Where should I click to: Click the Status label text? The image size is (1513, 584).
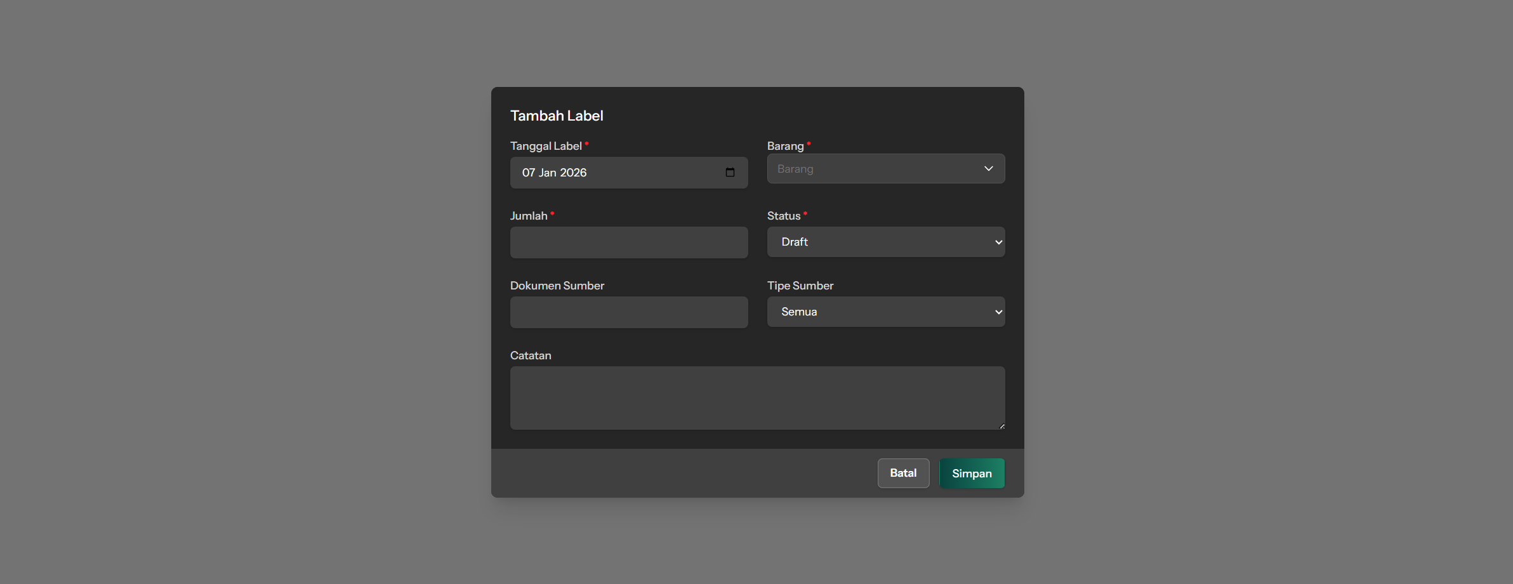click(x=783, y=215)
